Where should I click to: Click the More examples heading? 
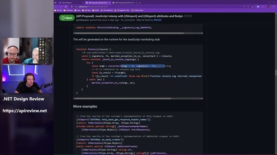(x=85, y=106)
